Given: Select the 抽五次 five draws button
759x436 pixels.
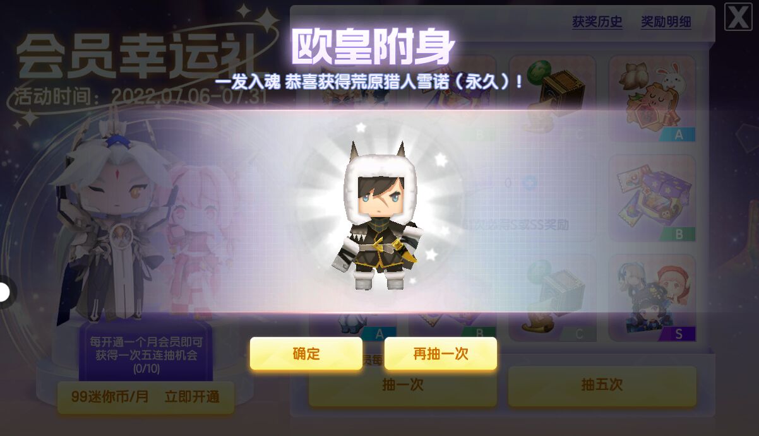Looking at the screenshot, I should tap(602, 386).
